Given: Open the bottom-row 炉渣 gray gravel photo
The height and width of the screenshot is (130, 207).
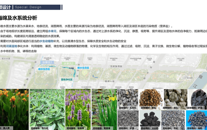Looking at the screenshot, I should [x=128, y=120].
